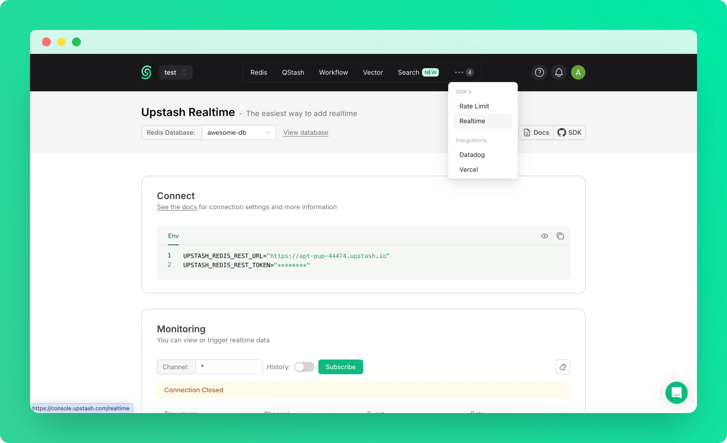This screenshot has height=443, width=727.
Task: Toggle the History switch
Action: [304, 367]
